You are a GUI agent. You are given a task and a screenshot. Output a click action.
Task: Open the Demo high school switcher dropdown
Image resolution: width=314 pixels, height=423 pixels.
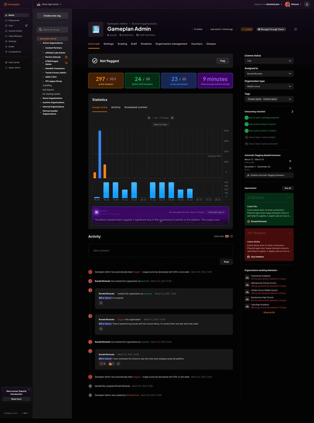coord(49,4)
